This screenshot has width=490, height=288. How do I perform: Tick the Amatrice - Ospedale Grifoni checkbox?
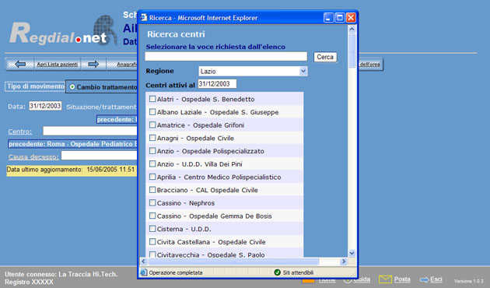click(152, 125)
